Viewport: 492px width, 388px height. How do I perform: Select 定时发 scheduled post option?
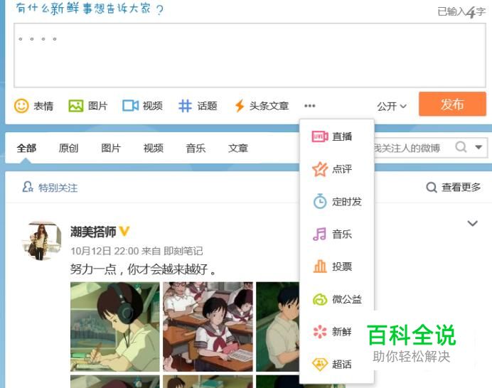pos(337,201)
